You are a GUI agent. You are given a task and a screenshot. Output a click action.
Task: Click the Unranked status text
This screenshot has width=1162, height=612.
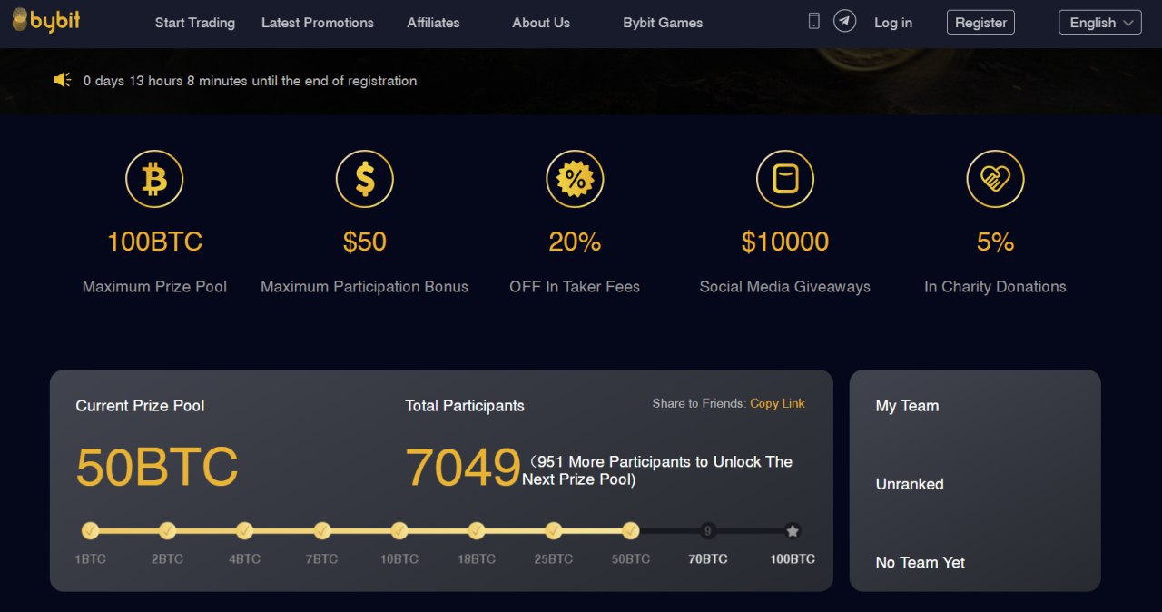[910, 484]
